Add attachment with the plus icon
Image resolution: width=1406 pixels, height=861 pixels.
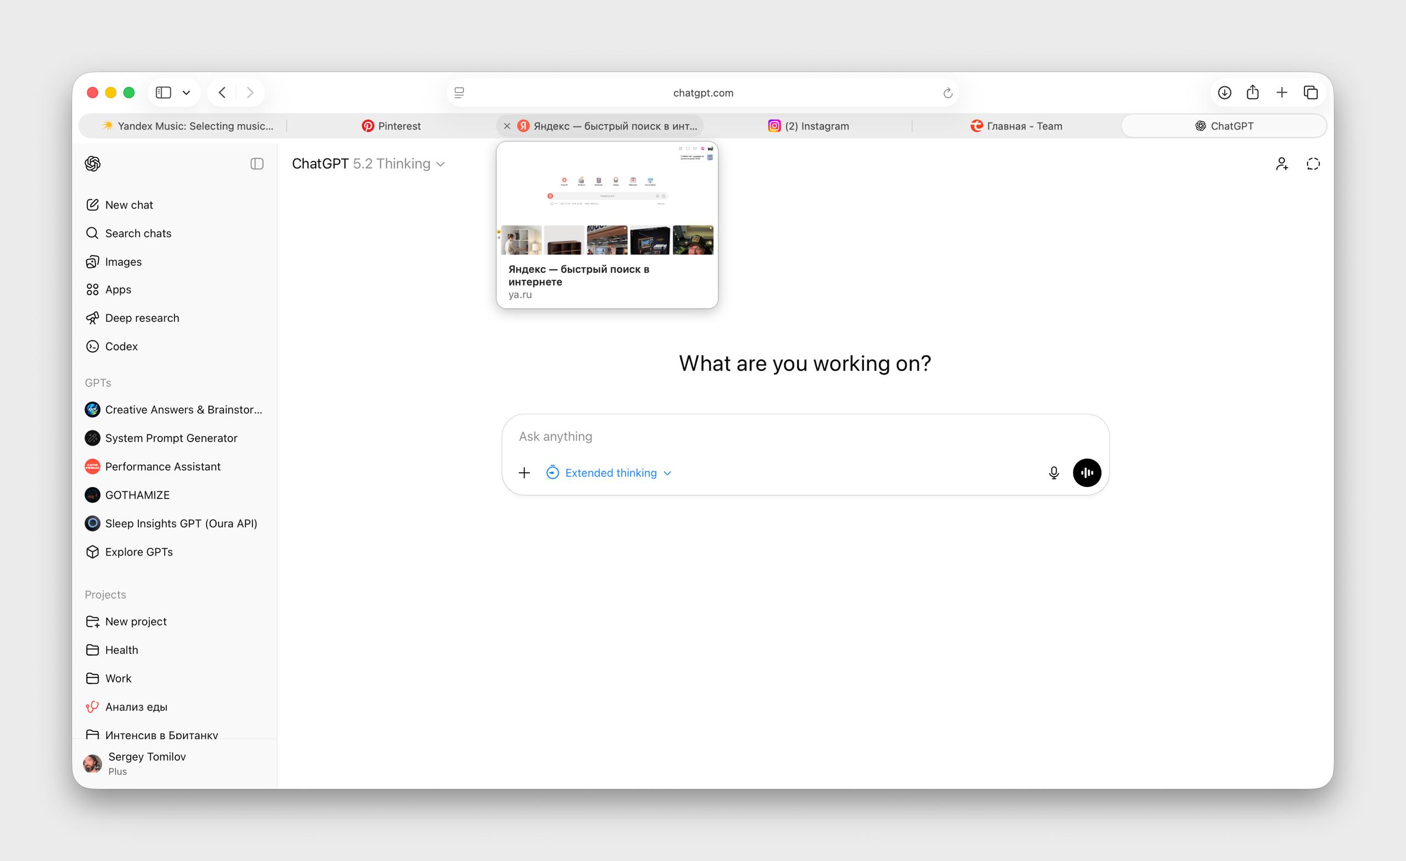click(525, 473)
